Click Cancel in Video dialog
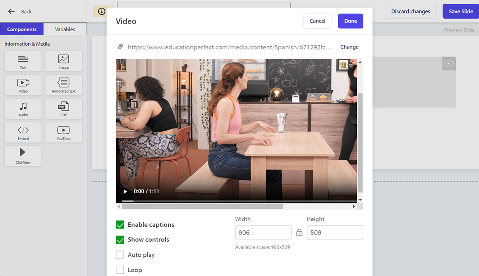Viewport: 479px width, 276px height. click(x=318, y=21)
